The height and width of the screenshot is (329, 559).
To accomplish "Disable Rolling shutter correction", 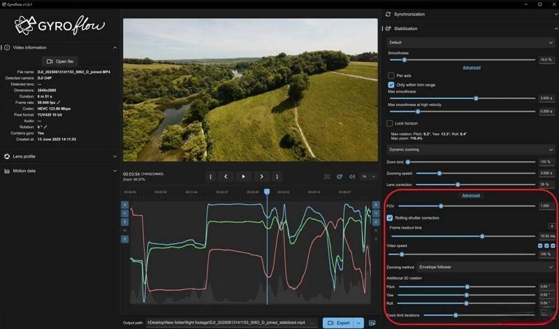I will point(390,217).
